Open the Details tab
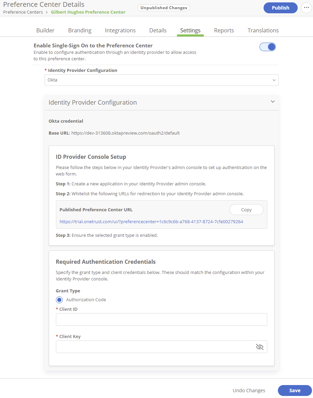The image size is (313, 398). click(158, 30)
